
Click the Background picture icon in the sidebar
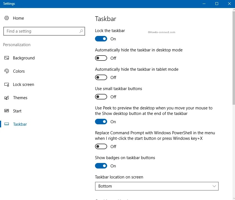click(x=7, y=58)
